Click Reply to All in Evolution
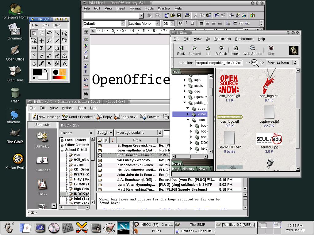 (126, 117)
